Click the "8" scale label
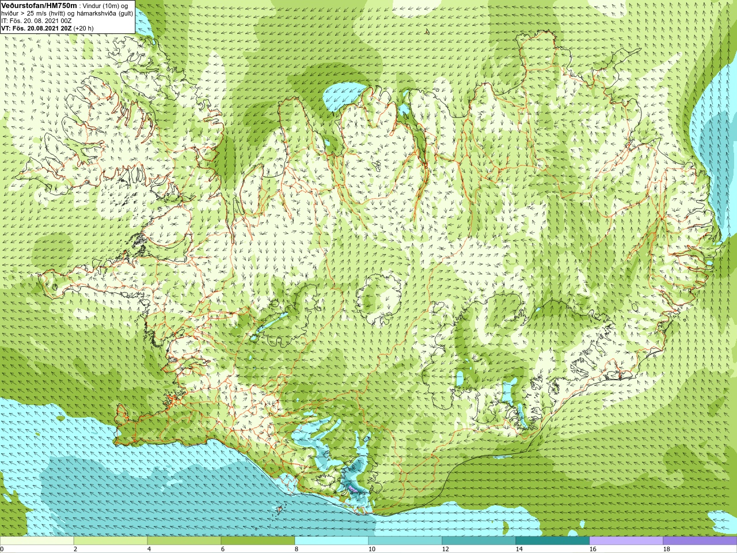The image size is (737, 553). [x=297, y=549]
